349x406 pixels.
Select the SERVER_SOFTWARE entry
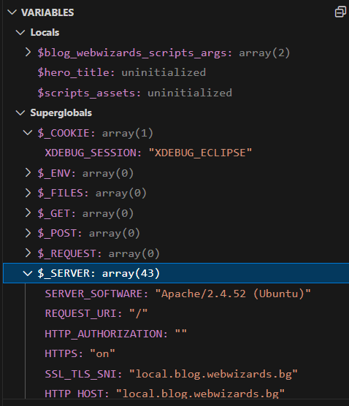176,294
